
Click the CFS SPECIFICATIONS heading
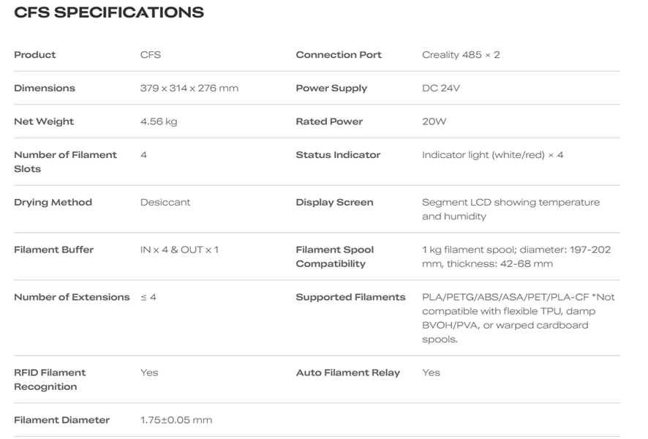tap(109, 12)
